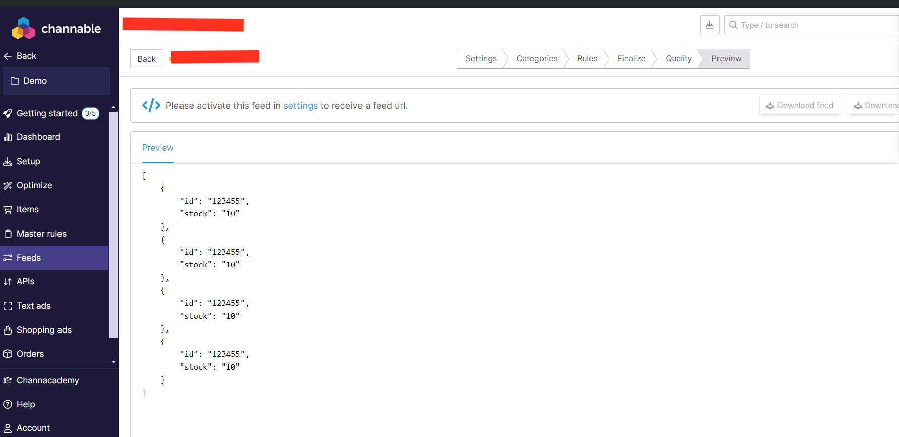Open the Quality step
This screenshot has height=437, width=899.
tap(678, 59)
